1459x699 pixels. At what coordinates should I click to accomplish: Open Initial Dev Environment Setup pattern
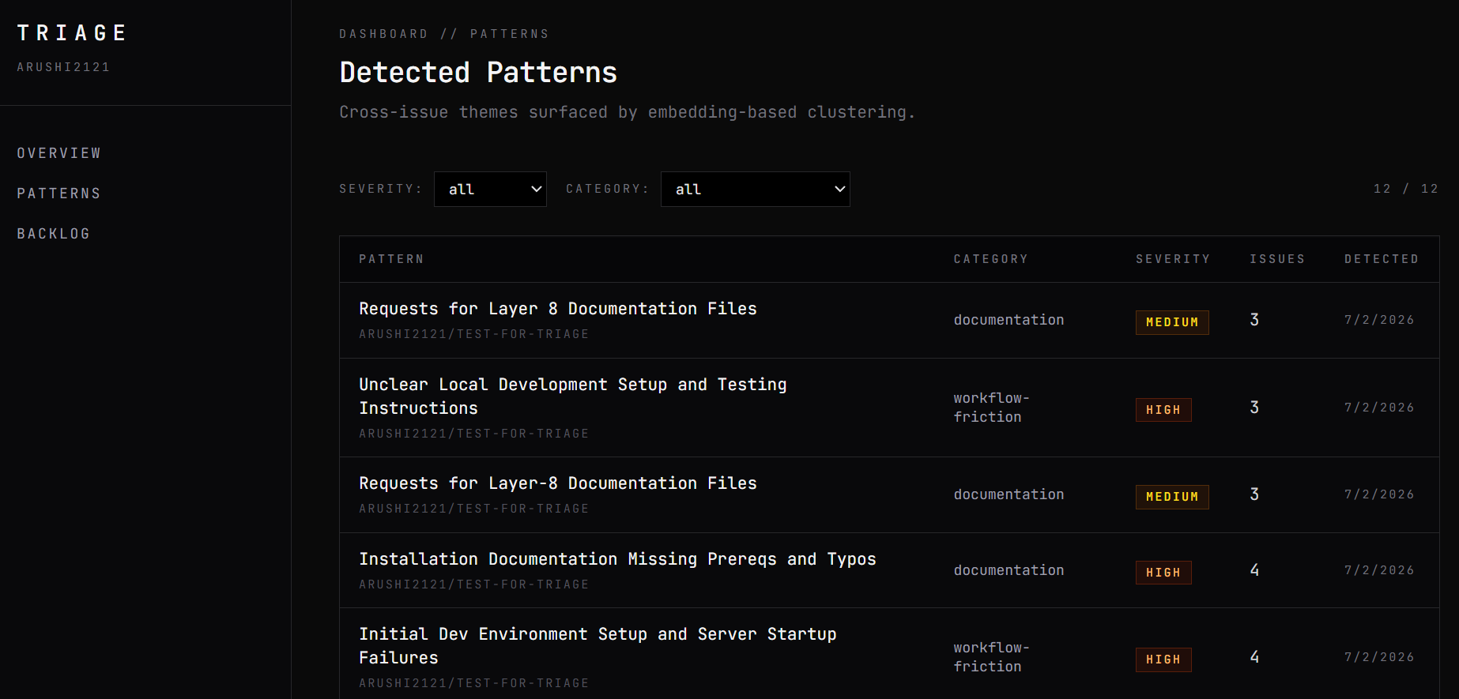[x=598, y=646]
